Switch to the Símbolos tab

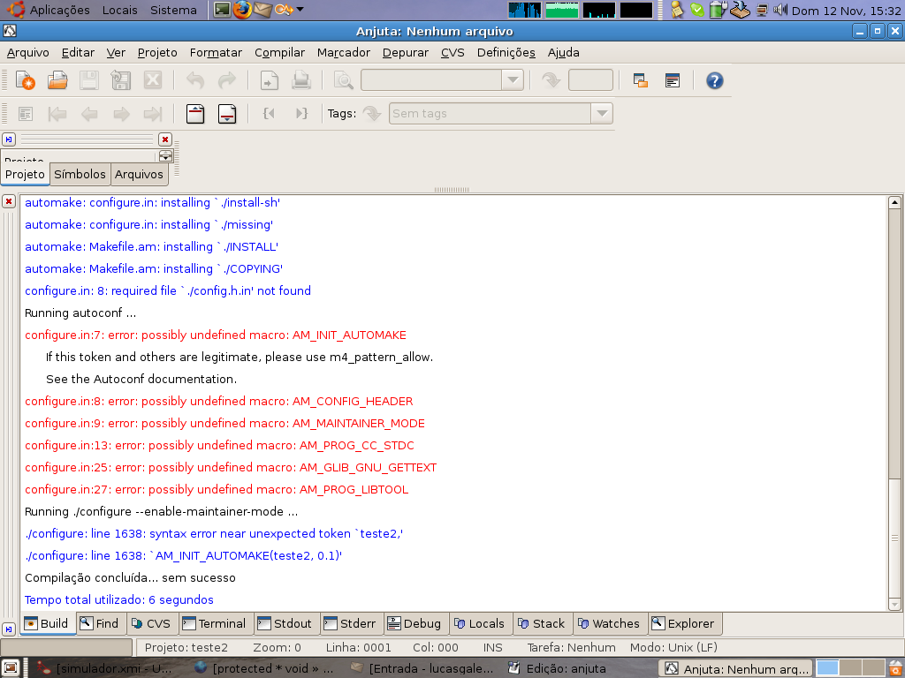[80, 174]
